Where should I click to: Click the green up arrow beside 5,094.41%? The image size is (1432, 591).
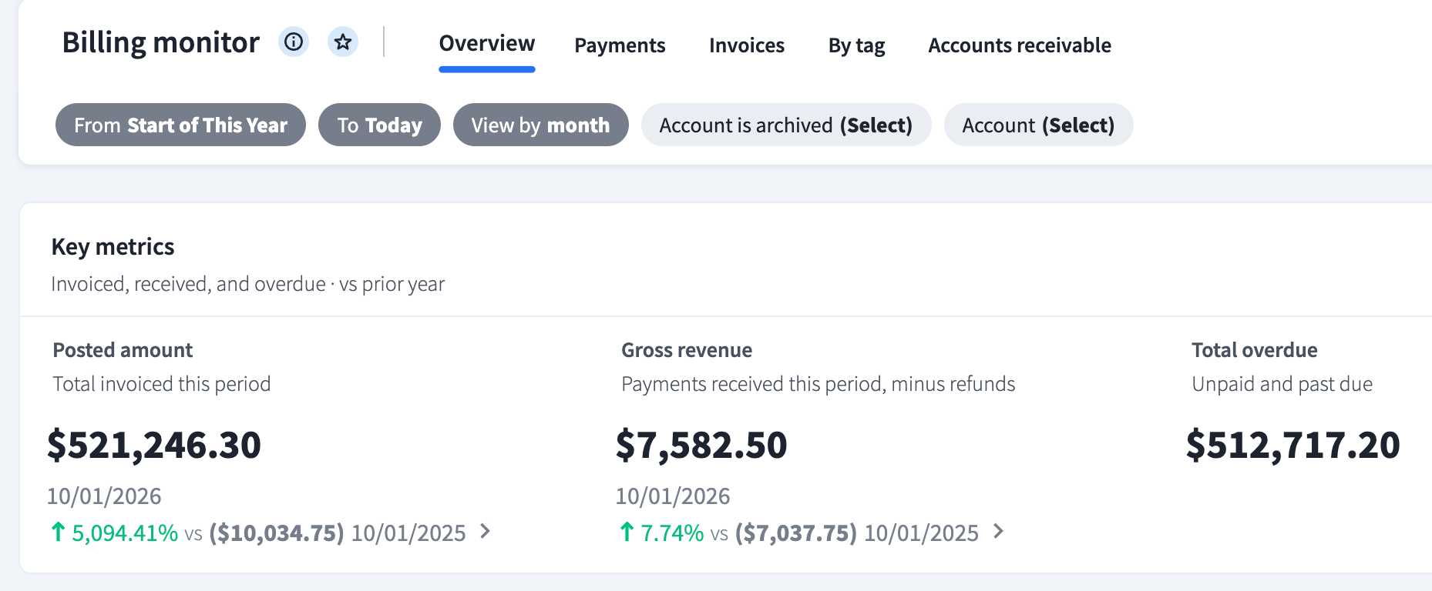click(58, 532)
